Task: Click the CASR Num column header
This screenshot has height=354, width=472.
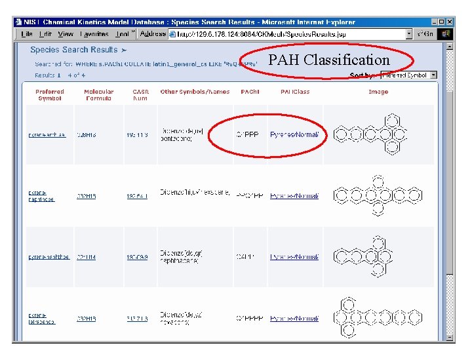Action: point(140,95)
